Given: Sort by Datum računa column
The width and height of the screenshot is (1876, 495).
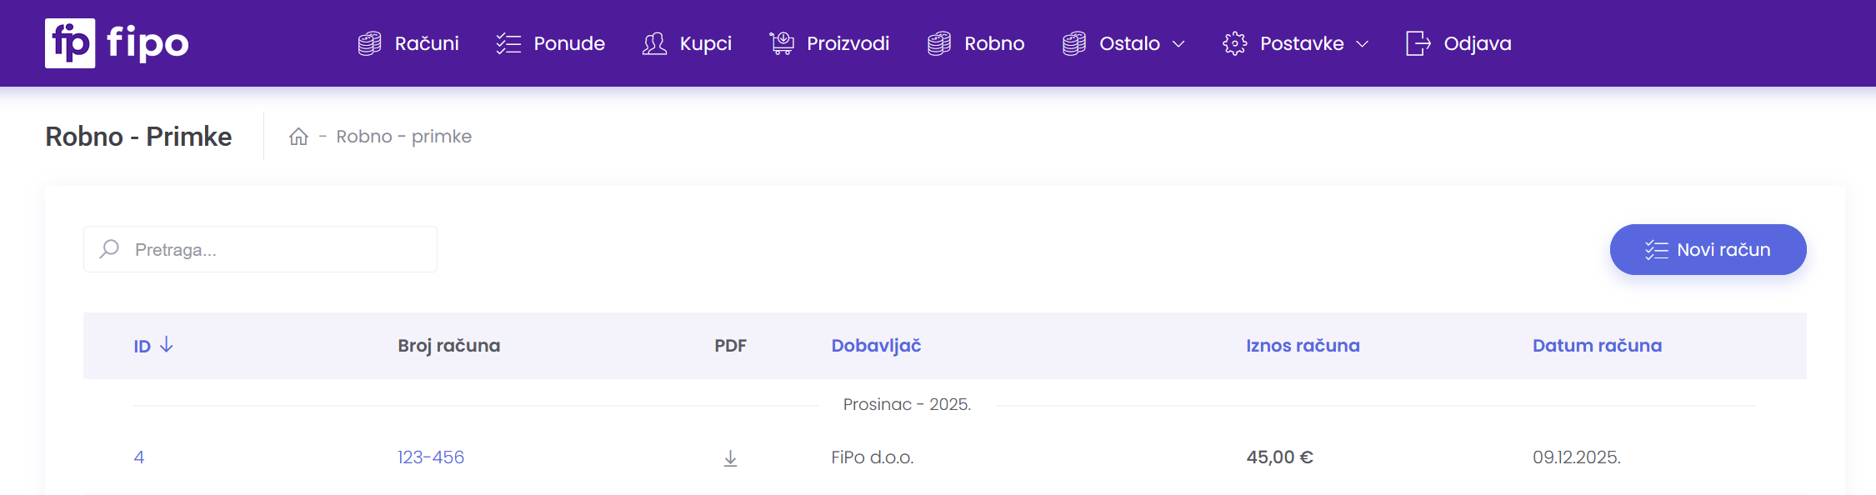Looking at the screenshot, I should pyautogui.click(x=1597, y=346).
